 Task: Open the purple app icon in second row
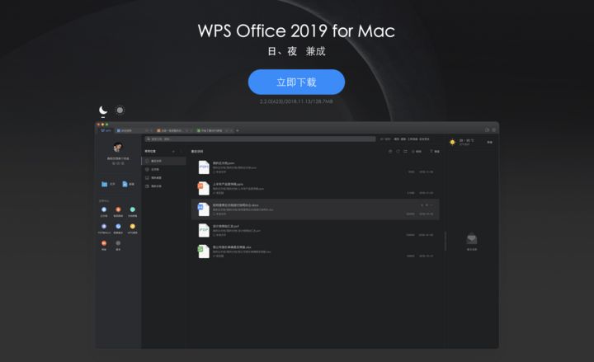tap(104, 226)
